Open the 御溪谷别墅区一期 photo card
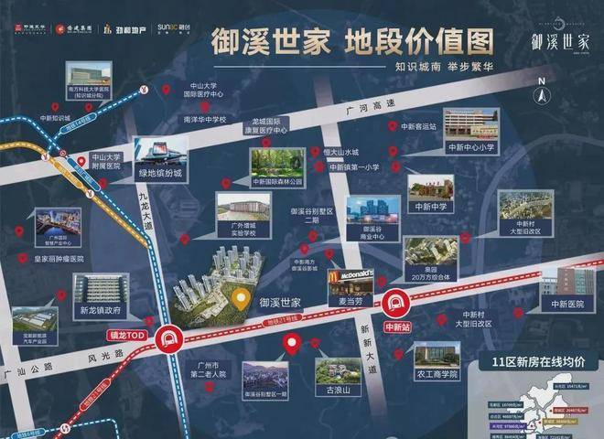This screenshot has height=439, width=604. click(x=265, y=380)
